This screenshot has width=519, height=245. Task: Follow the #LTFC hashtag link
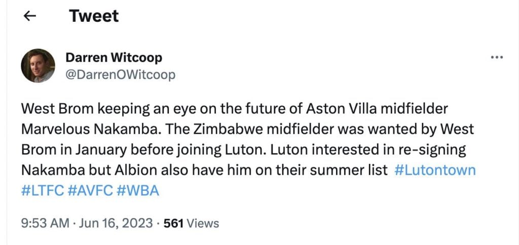coord(43,191)
